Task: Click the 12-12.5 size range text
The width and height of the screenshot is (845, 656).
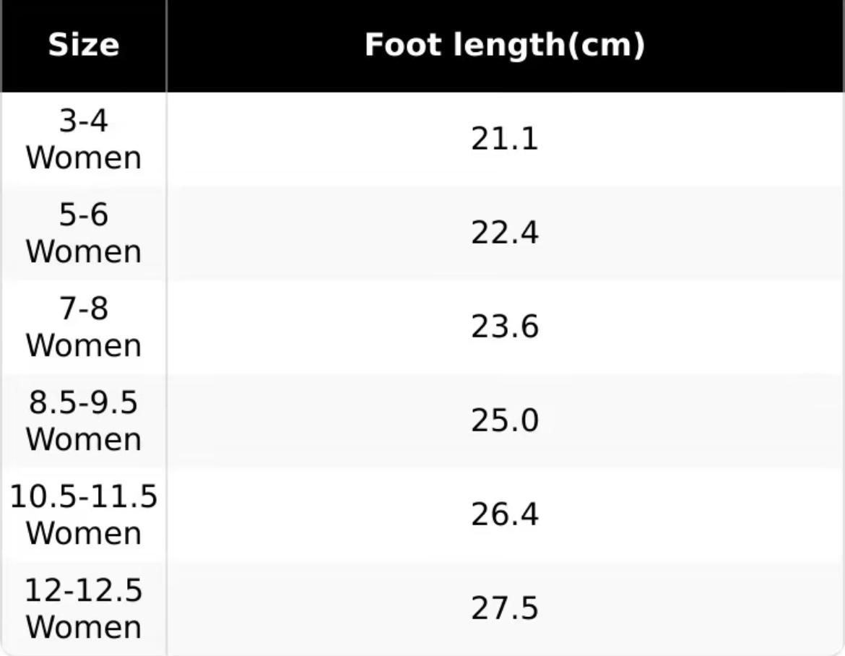Action: coord(83,590)
